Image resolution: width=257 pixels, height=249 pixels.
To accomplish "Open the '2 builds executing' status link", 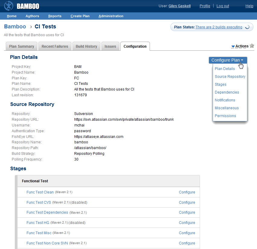I will pyautogui.click(x=219, y=27).
